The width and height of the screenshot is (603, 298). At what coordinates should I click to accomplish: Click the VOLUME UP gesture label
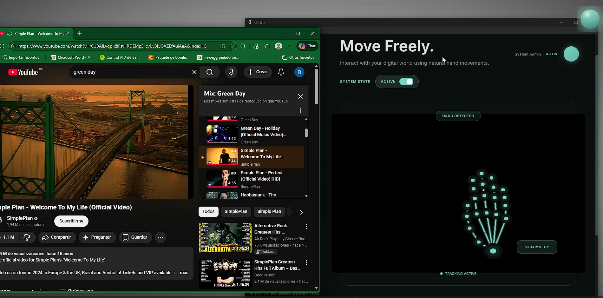(537, 247)
